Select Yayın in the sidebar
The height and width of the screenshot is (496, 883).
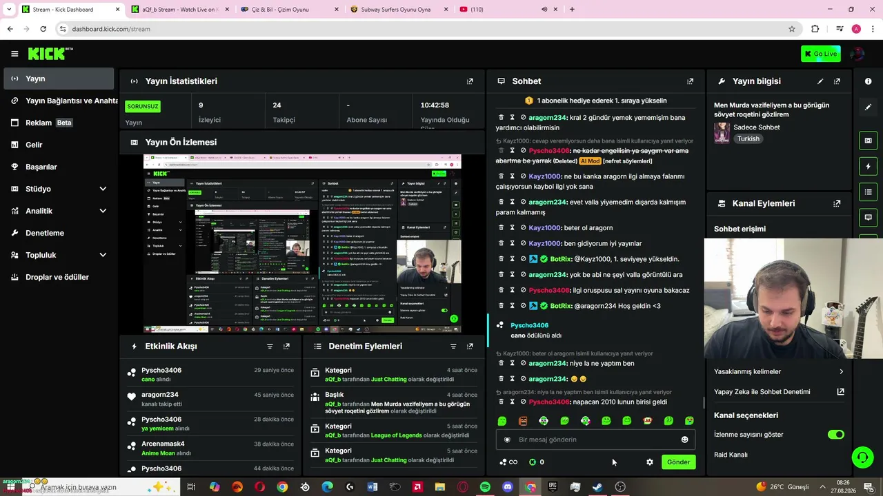(x=59, y=79)
